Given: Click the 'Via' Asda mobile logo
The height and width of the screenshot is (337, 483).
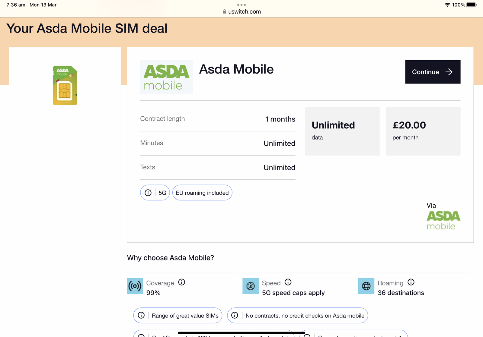Looking at the screenshot, I should click(443, 220).
